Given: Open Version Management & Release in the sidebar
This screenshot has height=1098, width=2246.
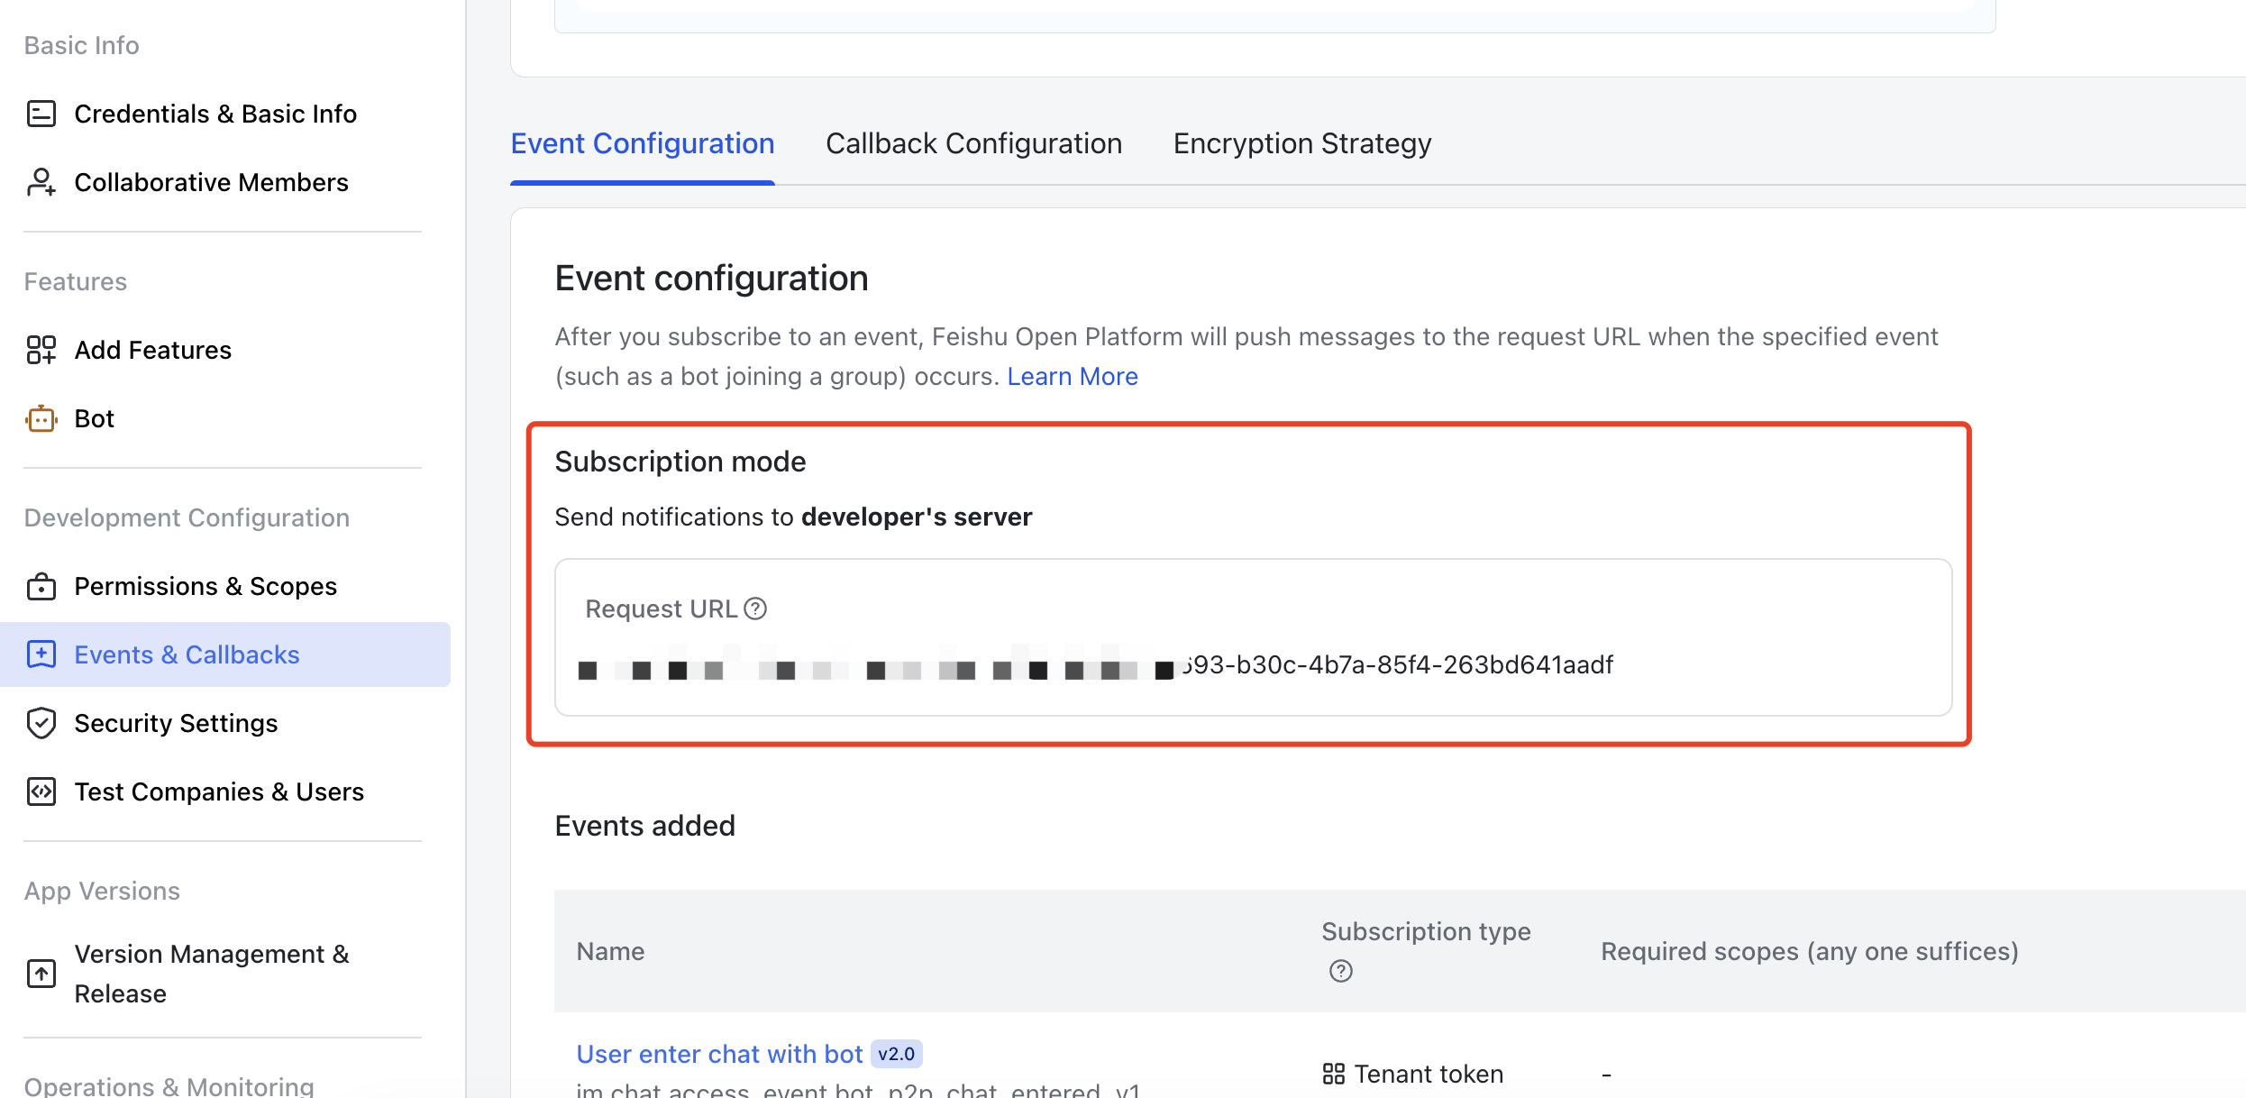Looking at the screenshot, I should [x=211, y=974].
